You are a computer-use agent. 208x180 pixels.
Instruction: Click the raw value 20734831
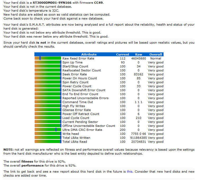tap(139, 142)
